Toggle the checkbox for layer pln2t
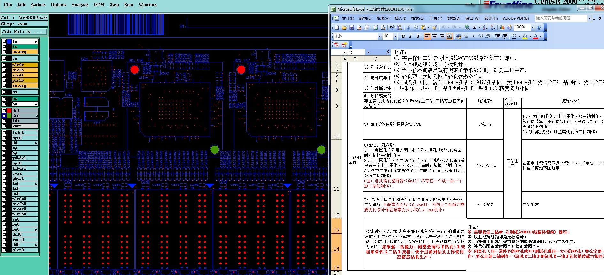The image size is (604, 275). coord(4,65)
